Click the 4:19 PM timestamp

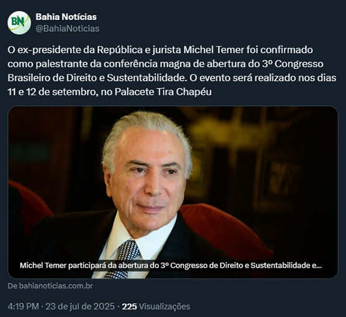pos(23,306)
